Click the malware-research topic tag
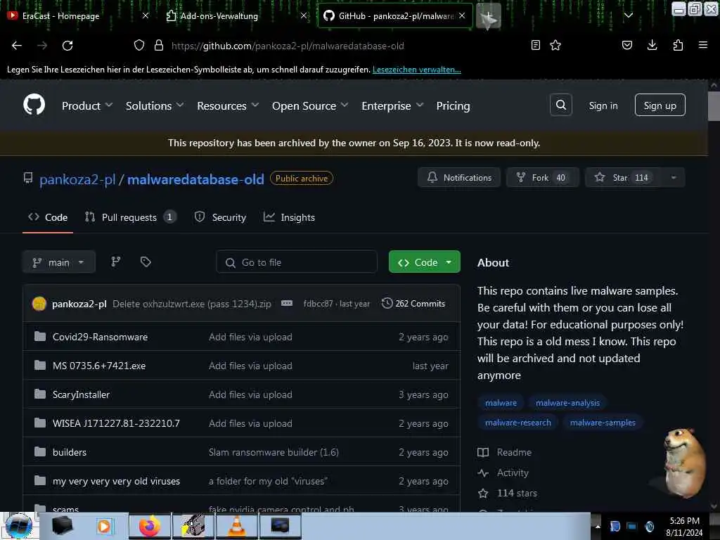The width and height of the screenshot is (720, 540). tap(517, 423)
